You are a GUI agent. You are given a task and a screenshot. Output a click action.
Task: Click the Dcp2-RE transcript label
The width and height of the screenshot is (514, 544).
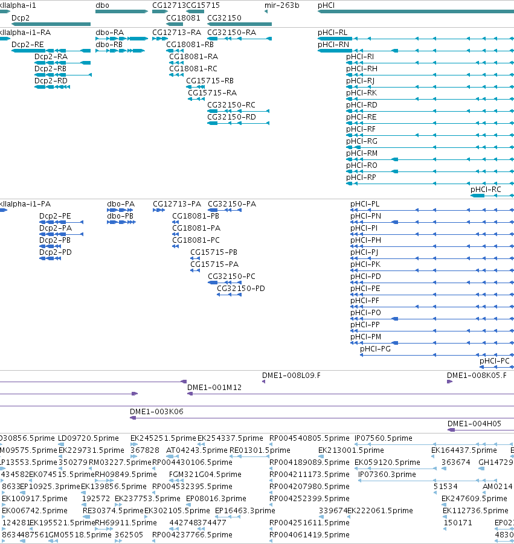click(28, 45)
